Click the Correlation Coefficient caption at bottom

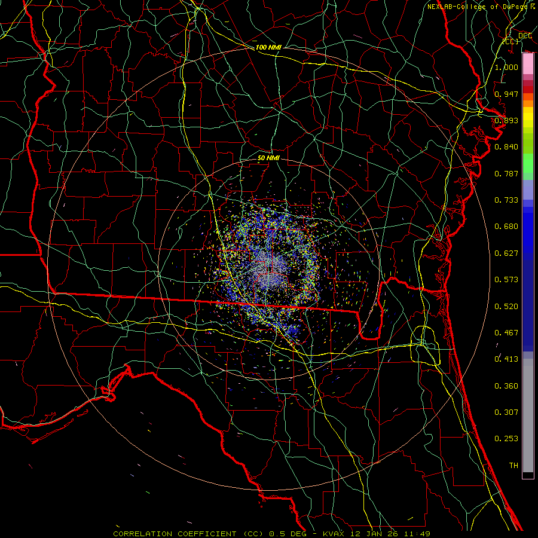(x=271, y=534)
